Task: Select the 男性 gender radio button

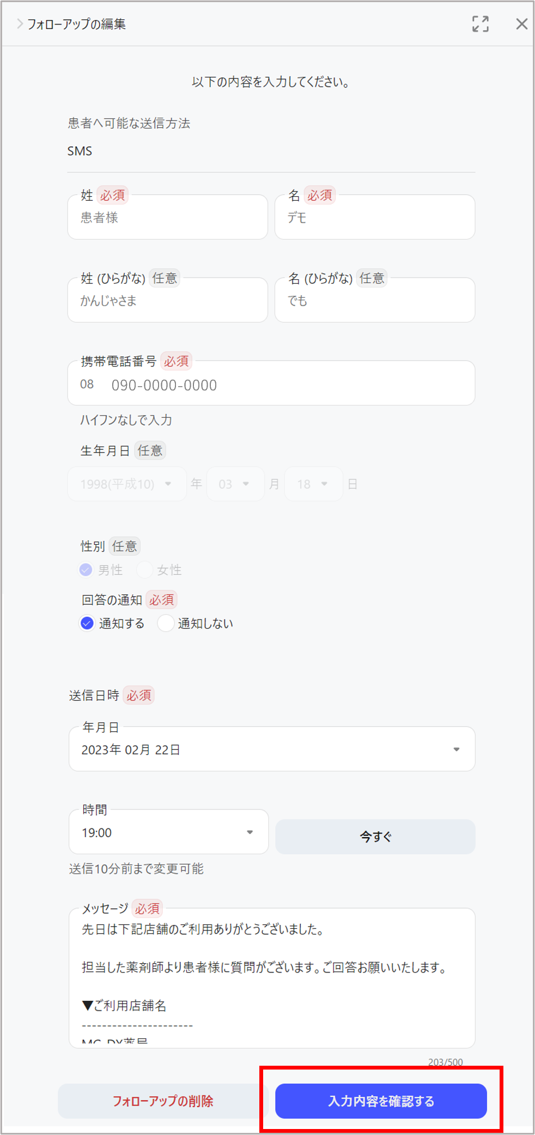Action: tap(86, 570)
